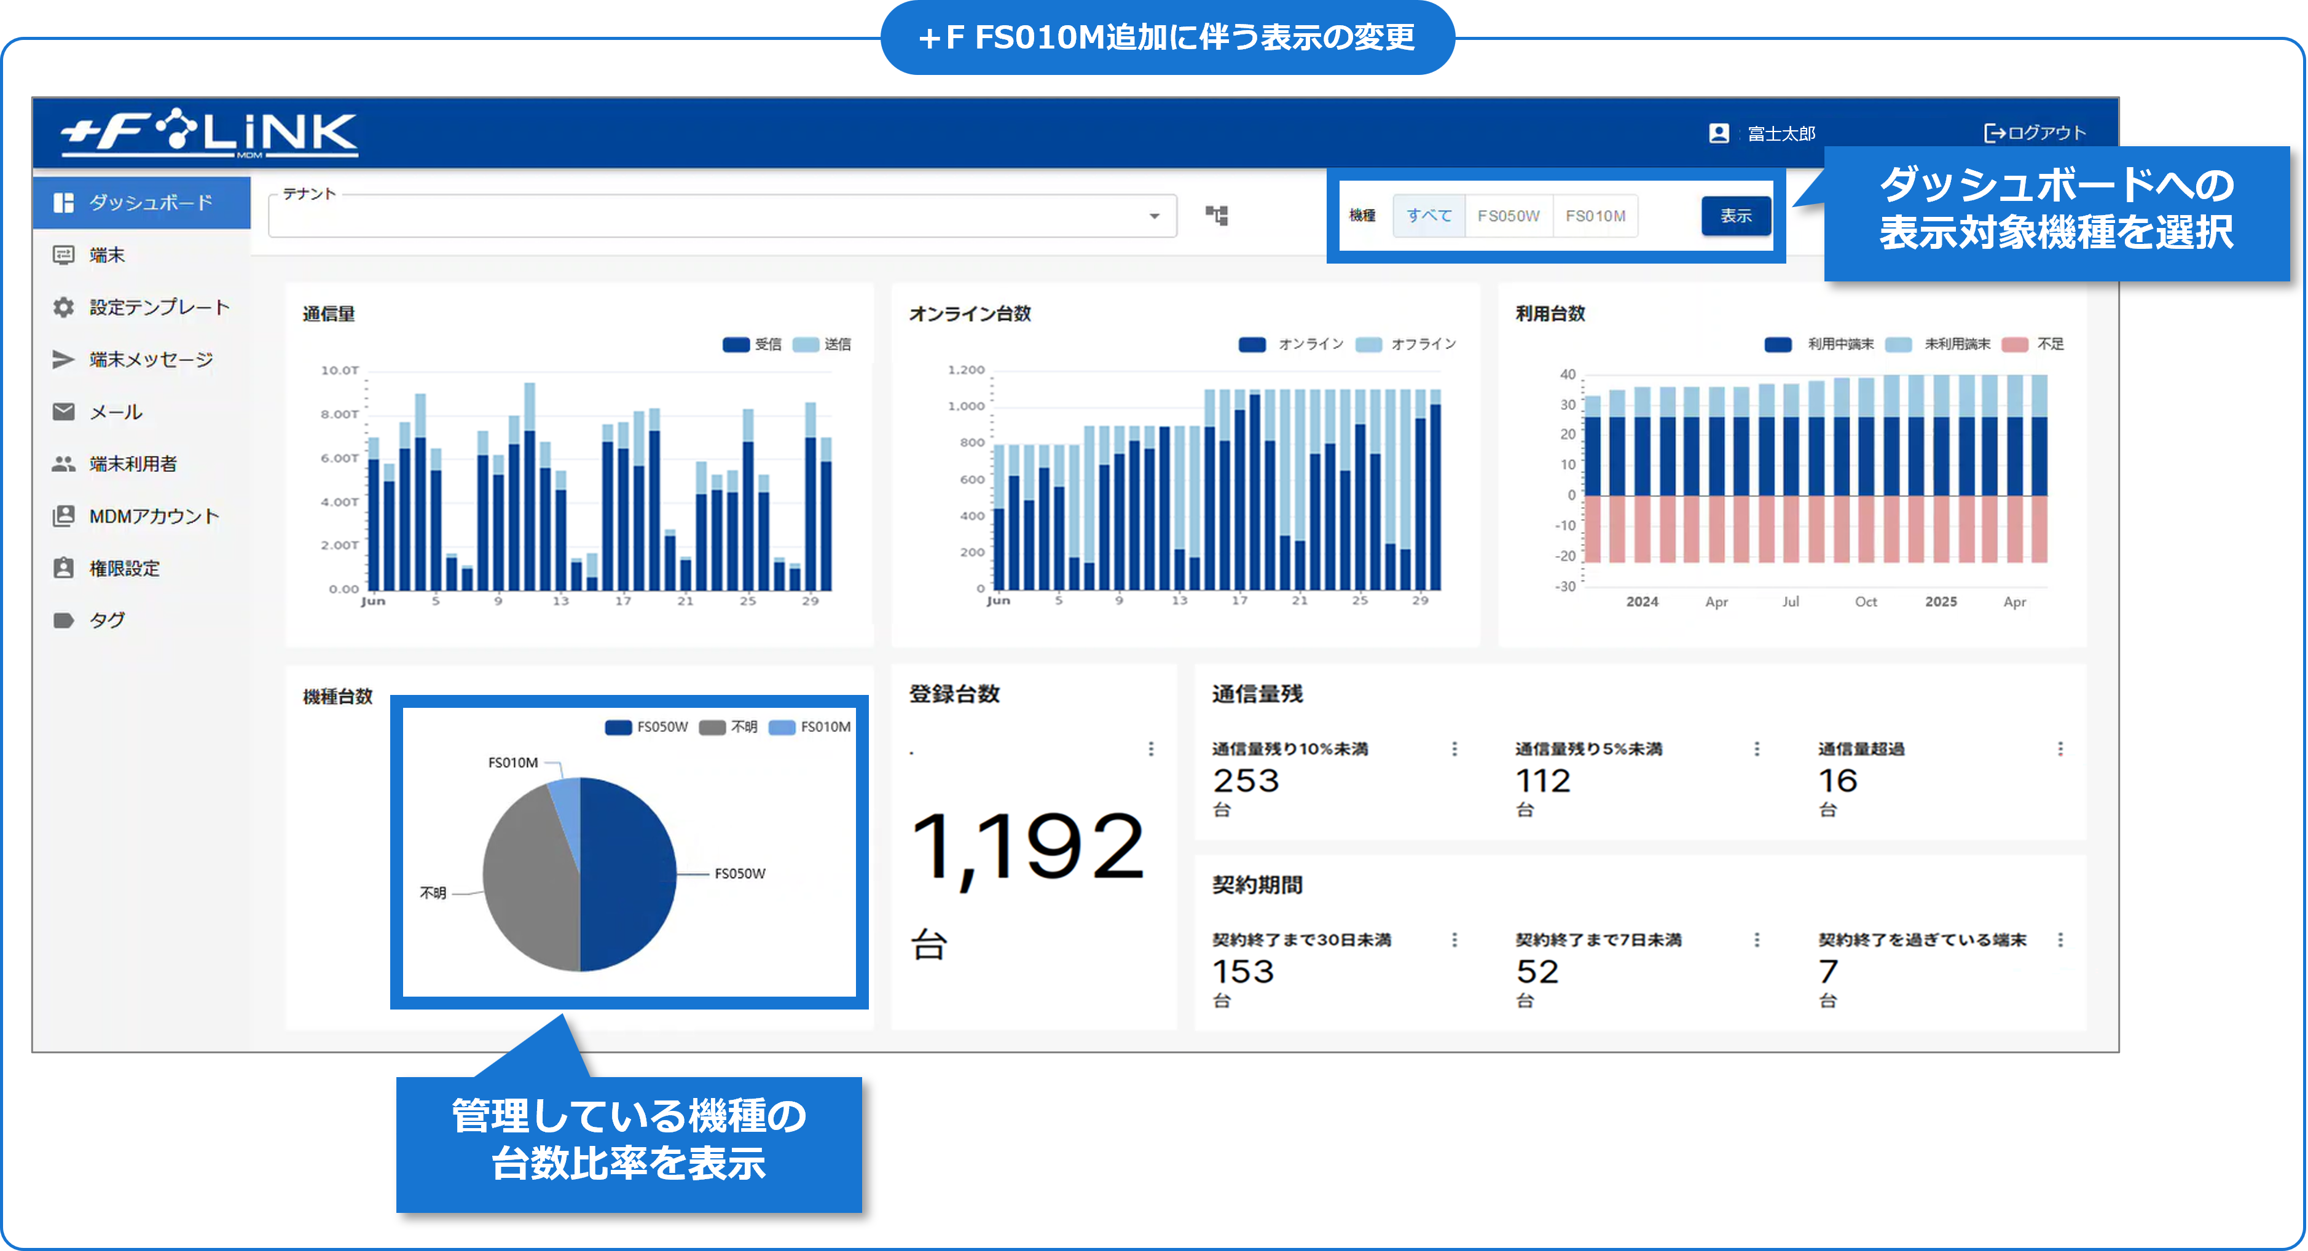Click the user profile icon beside 富士太郎
2308x1251 pixels.
click(x=1719, y=133)
